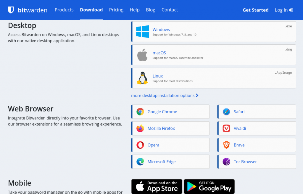Click the Microsoft Edge icon
The height and width of the screenshot is (194, 303).
(x=140, y=162)
